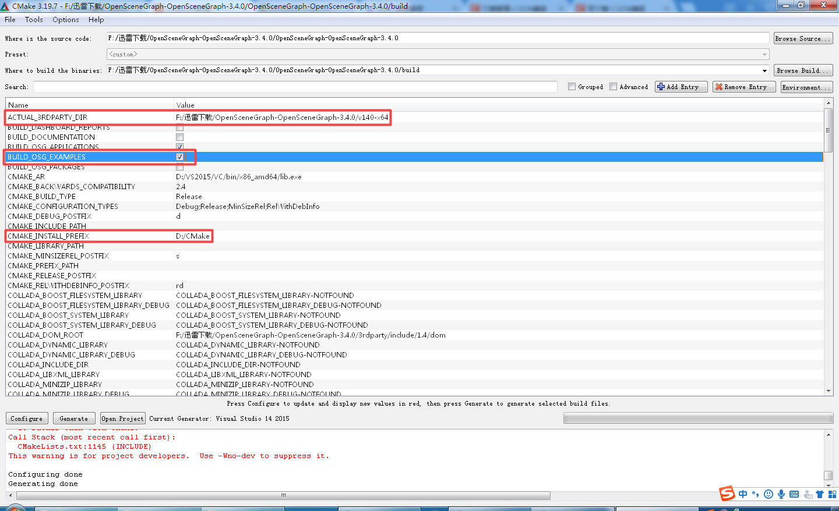Image resolution: width=839 pixels, height=511 pixels.
Task: Focus the Search input field
Action: pos(295,87)
